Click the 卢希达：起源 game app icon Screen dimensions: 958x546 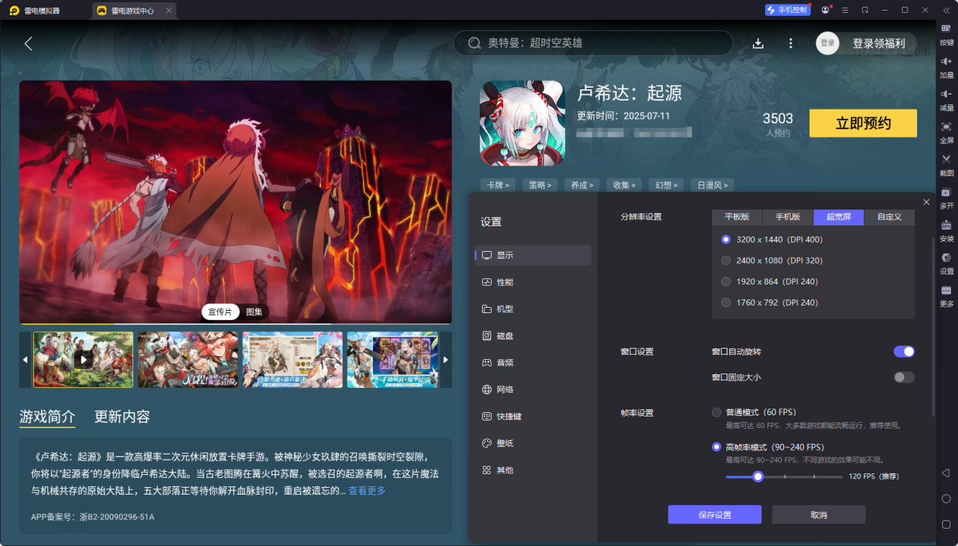522,123
